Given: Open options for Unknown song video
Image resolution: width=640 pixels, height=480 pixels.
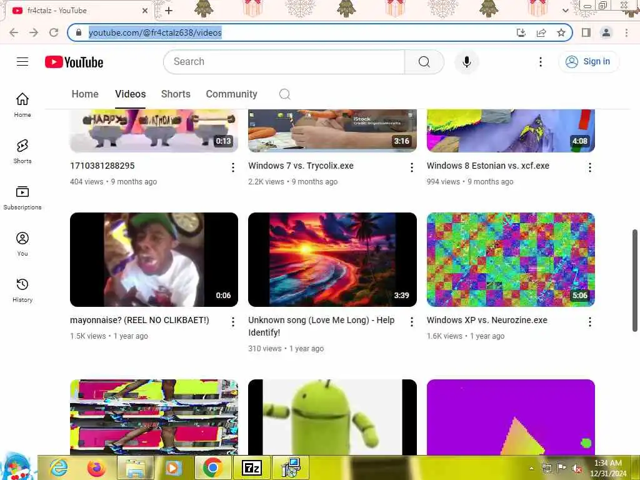Looking at the screenshot, I should [411, 322].
